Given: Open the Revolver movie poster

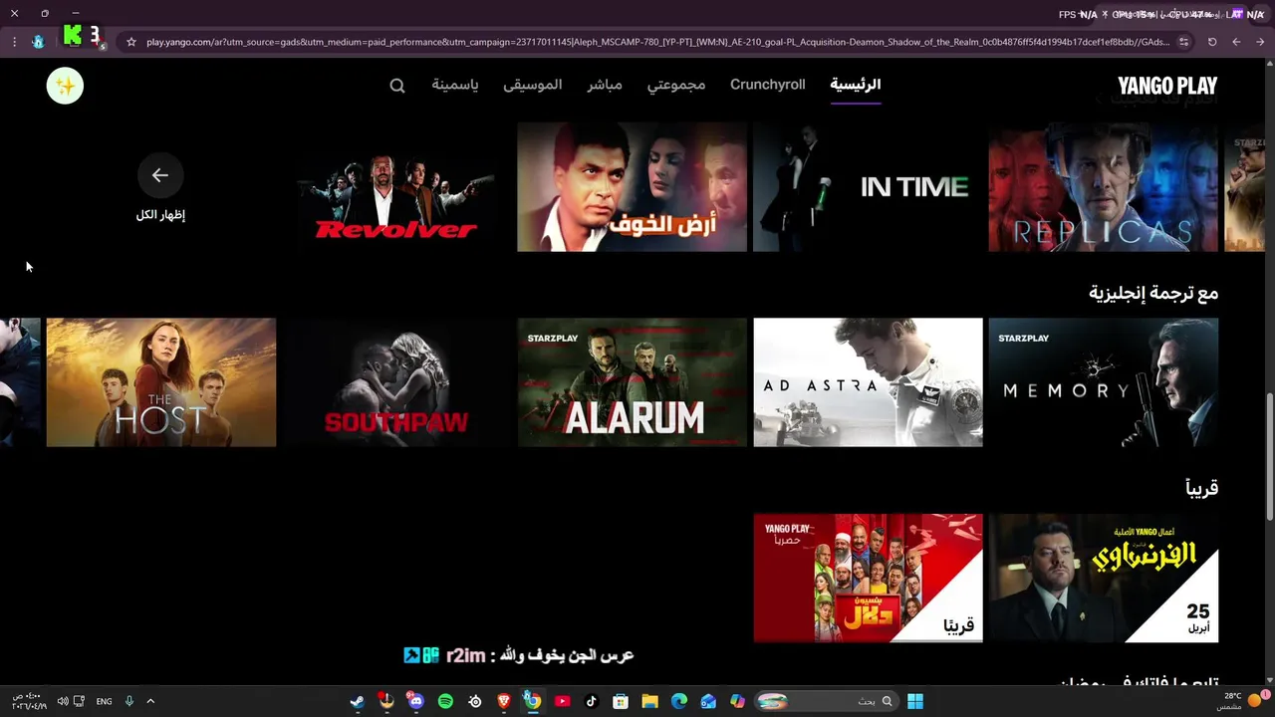Looking at the screenshot, I should (396, 187).
